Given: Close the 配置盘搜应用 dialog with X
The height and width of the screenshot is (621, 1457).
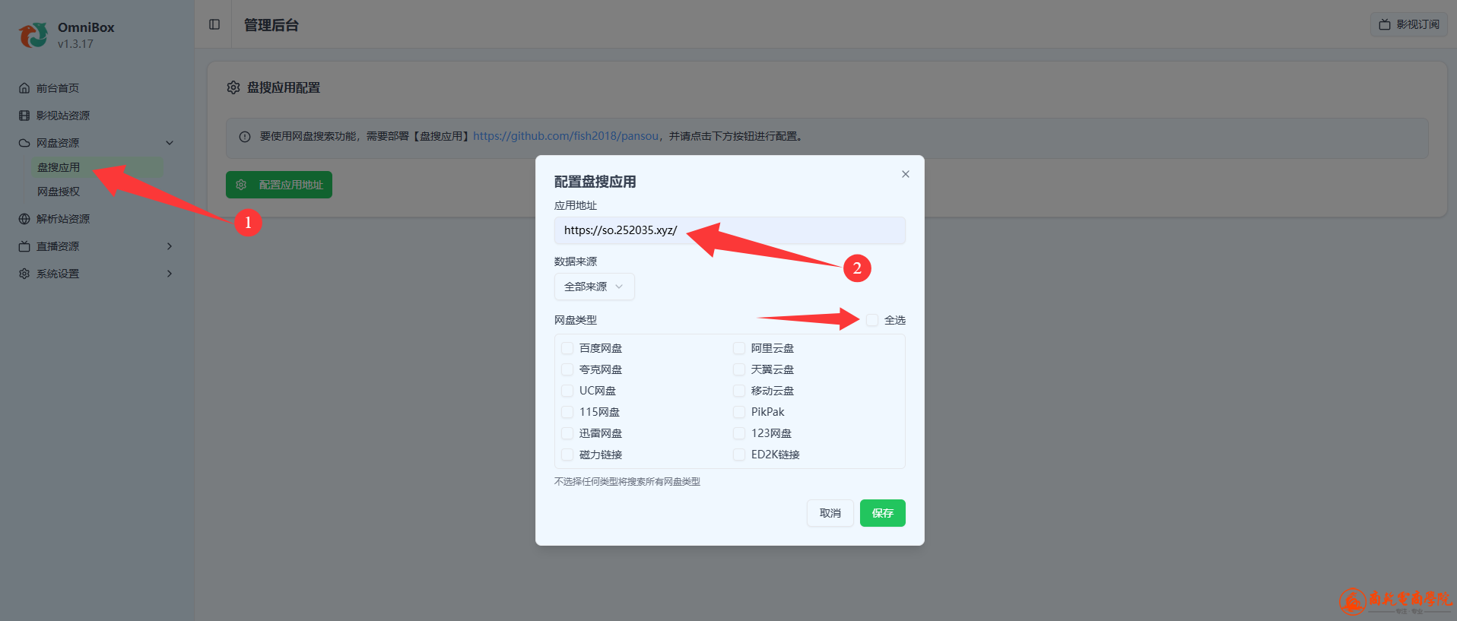Looking at the screenshot, I should [905, 174].
